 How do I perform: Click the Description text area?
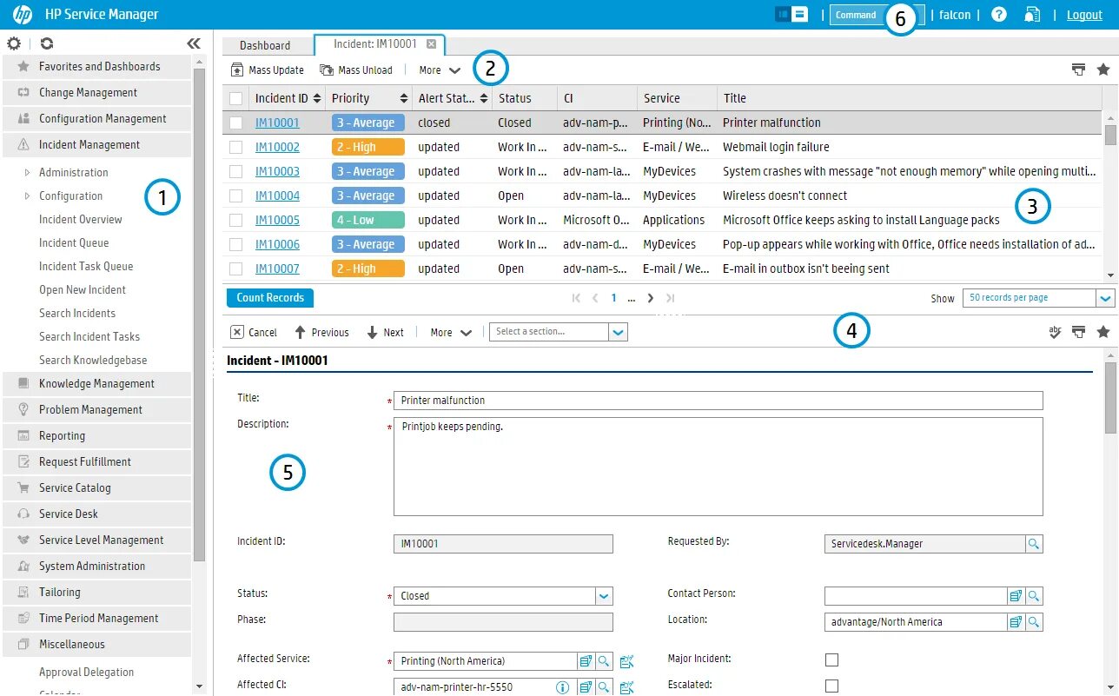[718, 467]
